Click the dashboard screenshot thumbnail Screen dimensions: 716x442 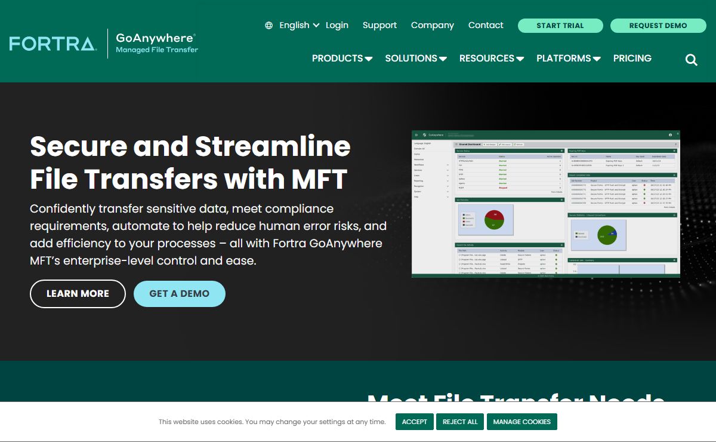545,204
